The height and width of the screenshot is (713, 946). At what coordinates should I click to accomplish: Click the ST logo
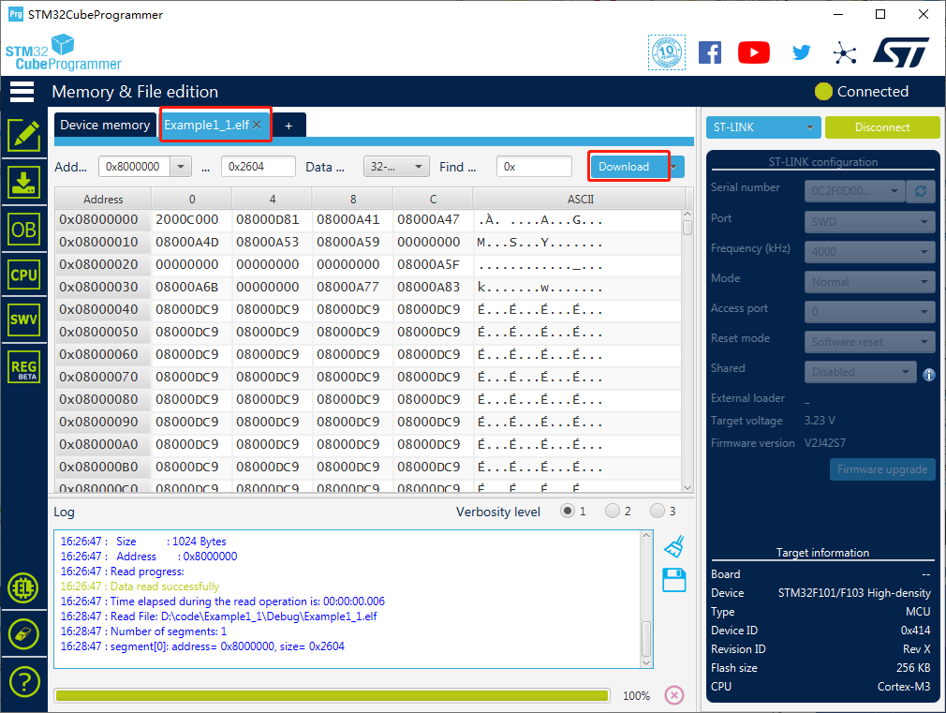[901, 52]
